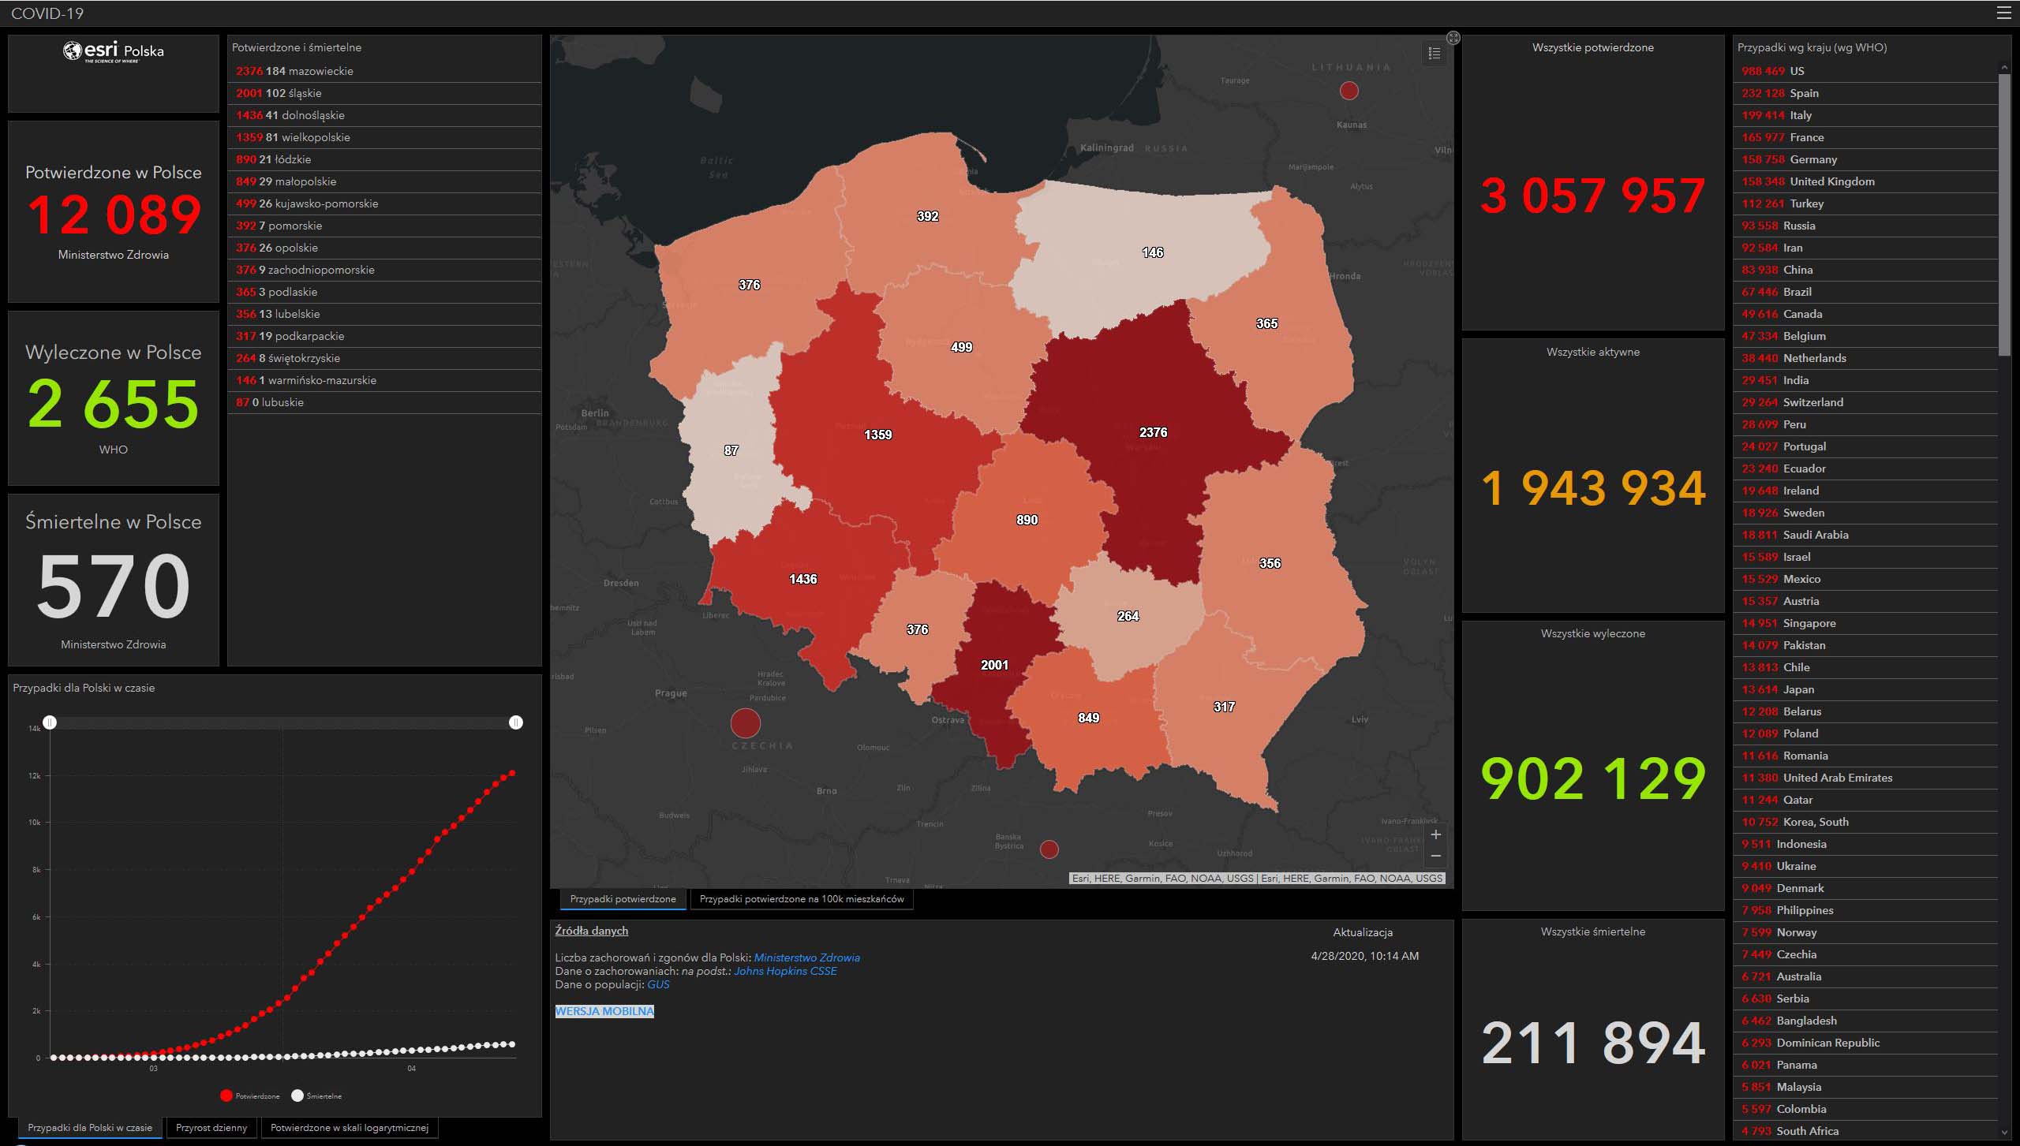Zoom in on the map
The width and height of the screenshot is (2020, 1146).
click(x=1436, y=834)
